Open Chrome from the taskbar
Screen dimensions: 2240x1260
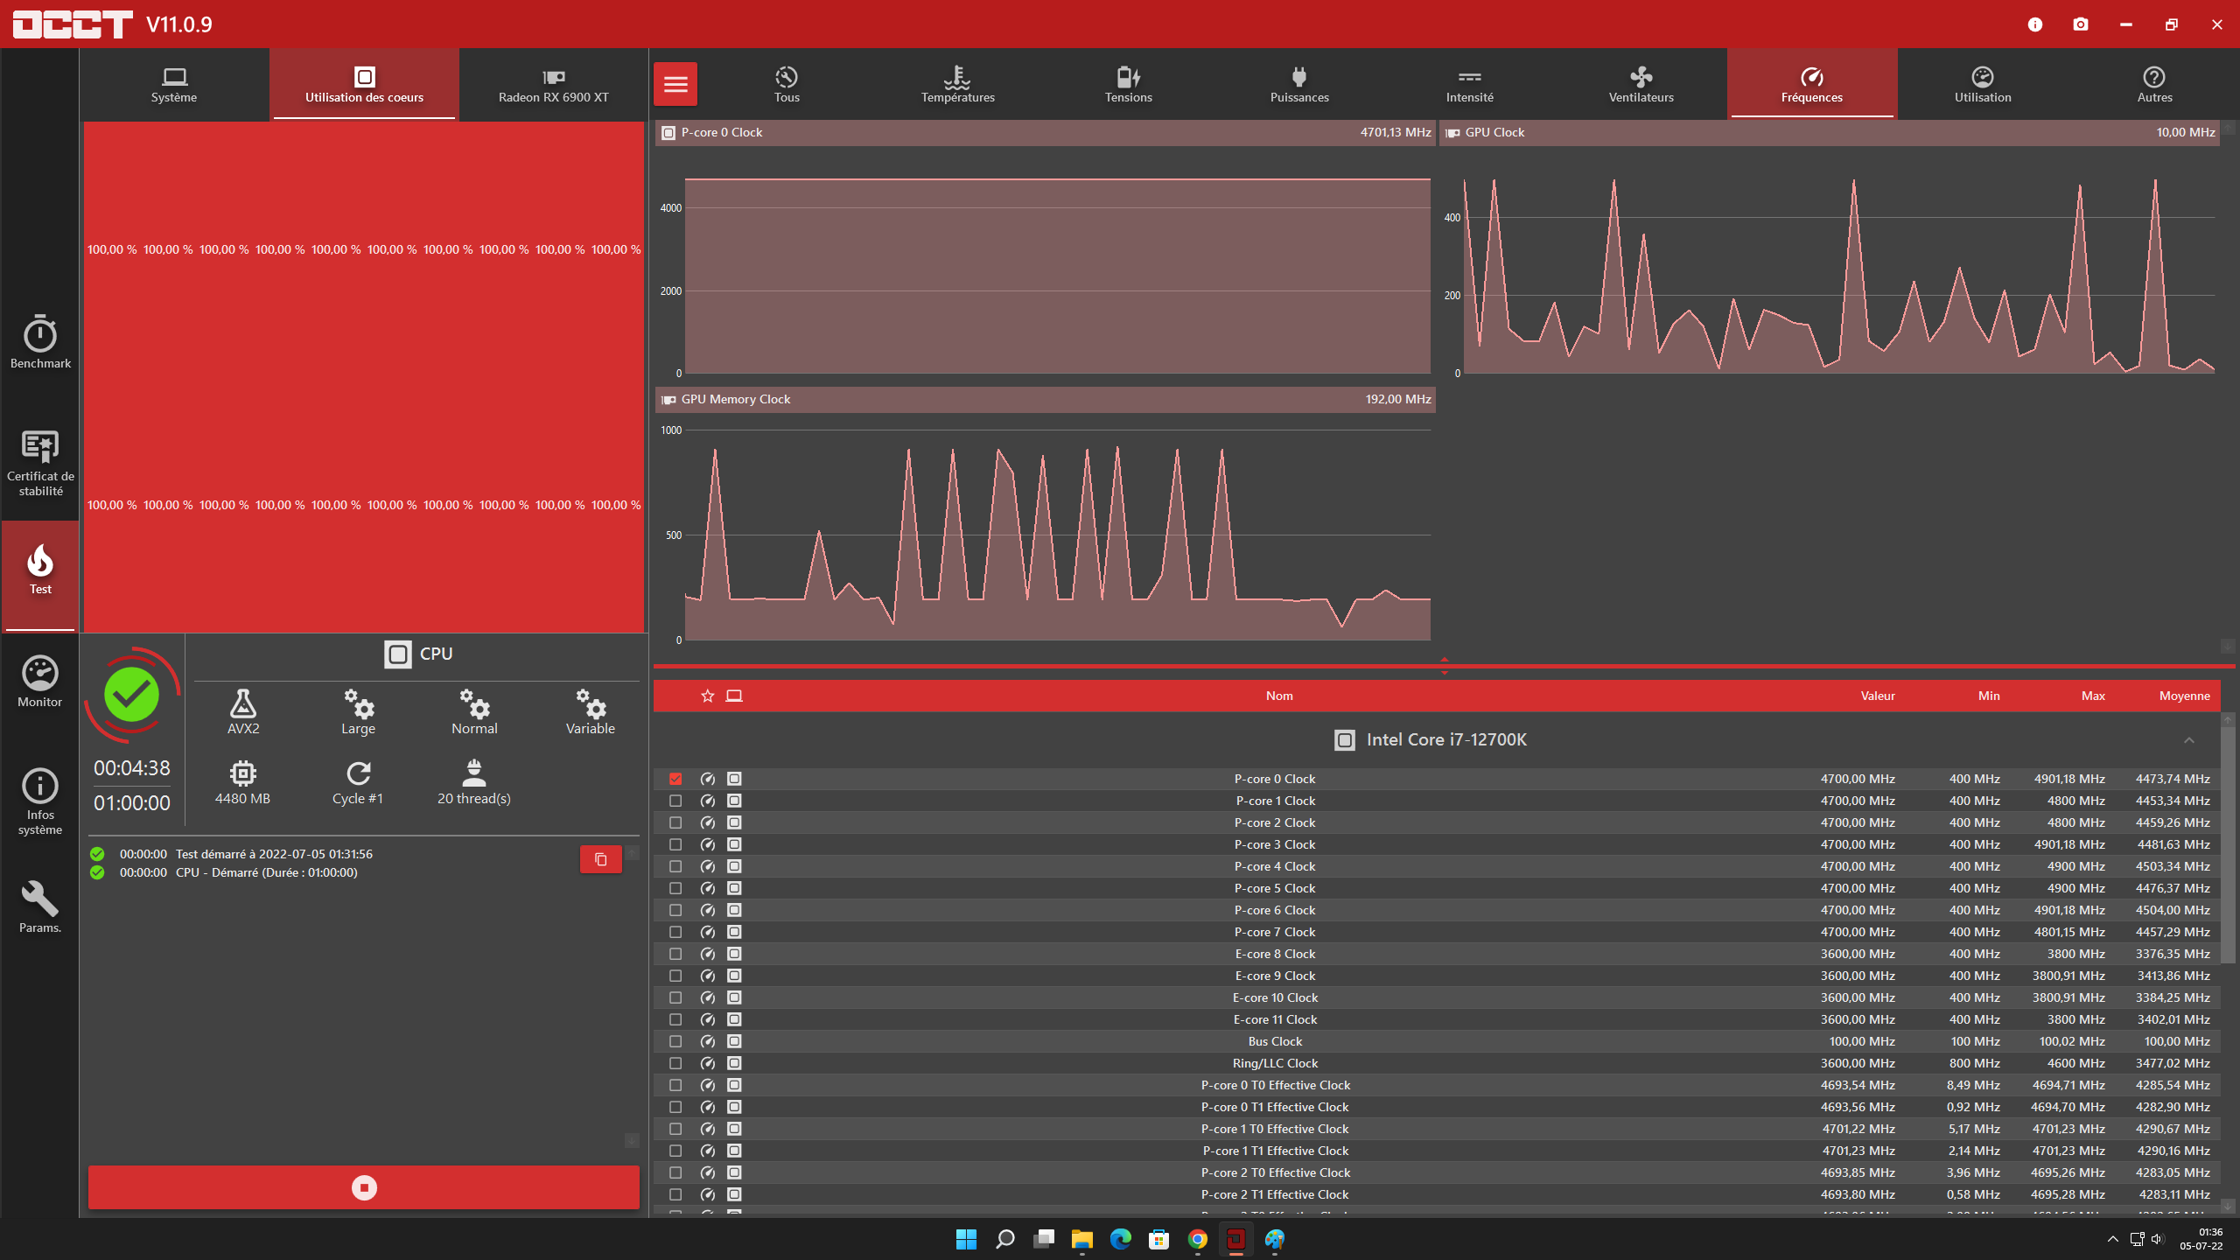coord(1197,1239)
